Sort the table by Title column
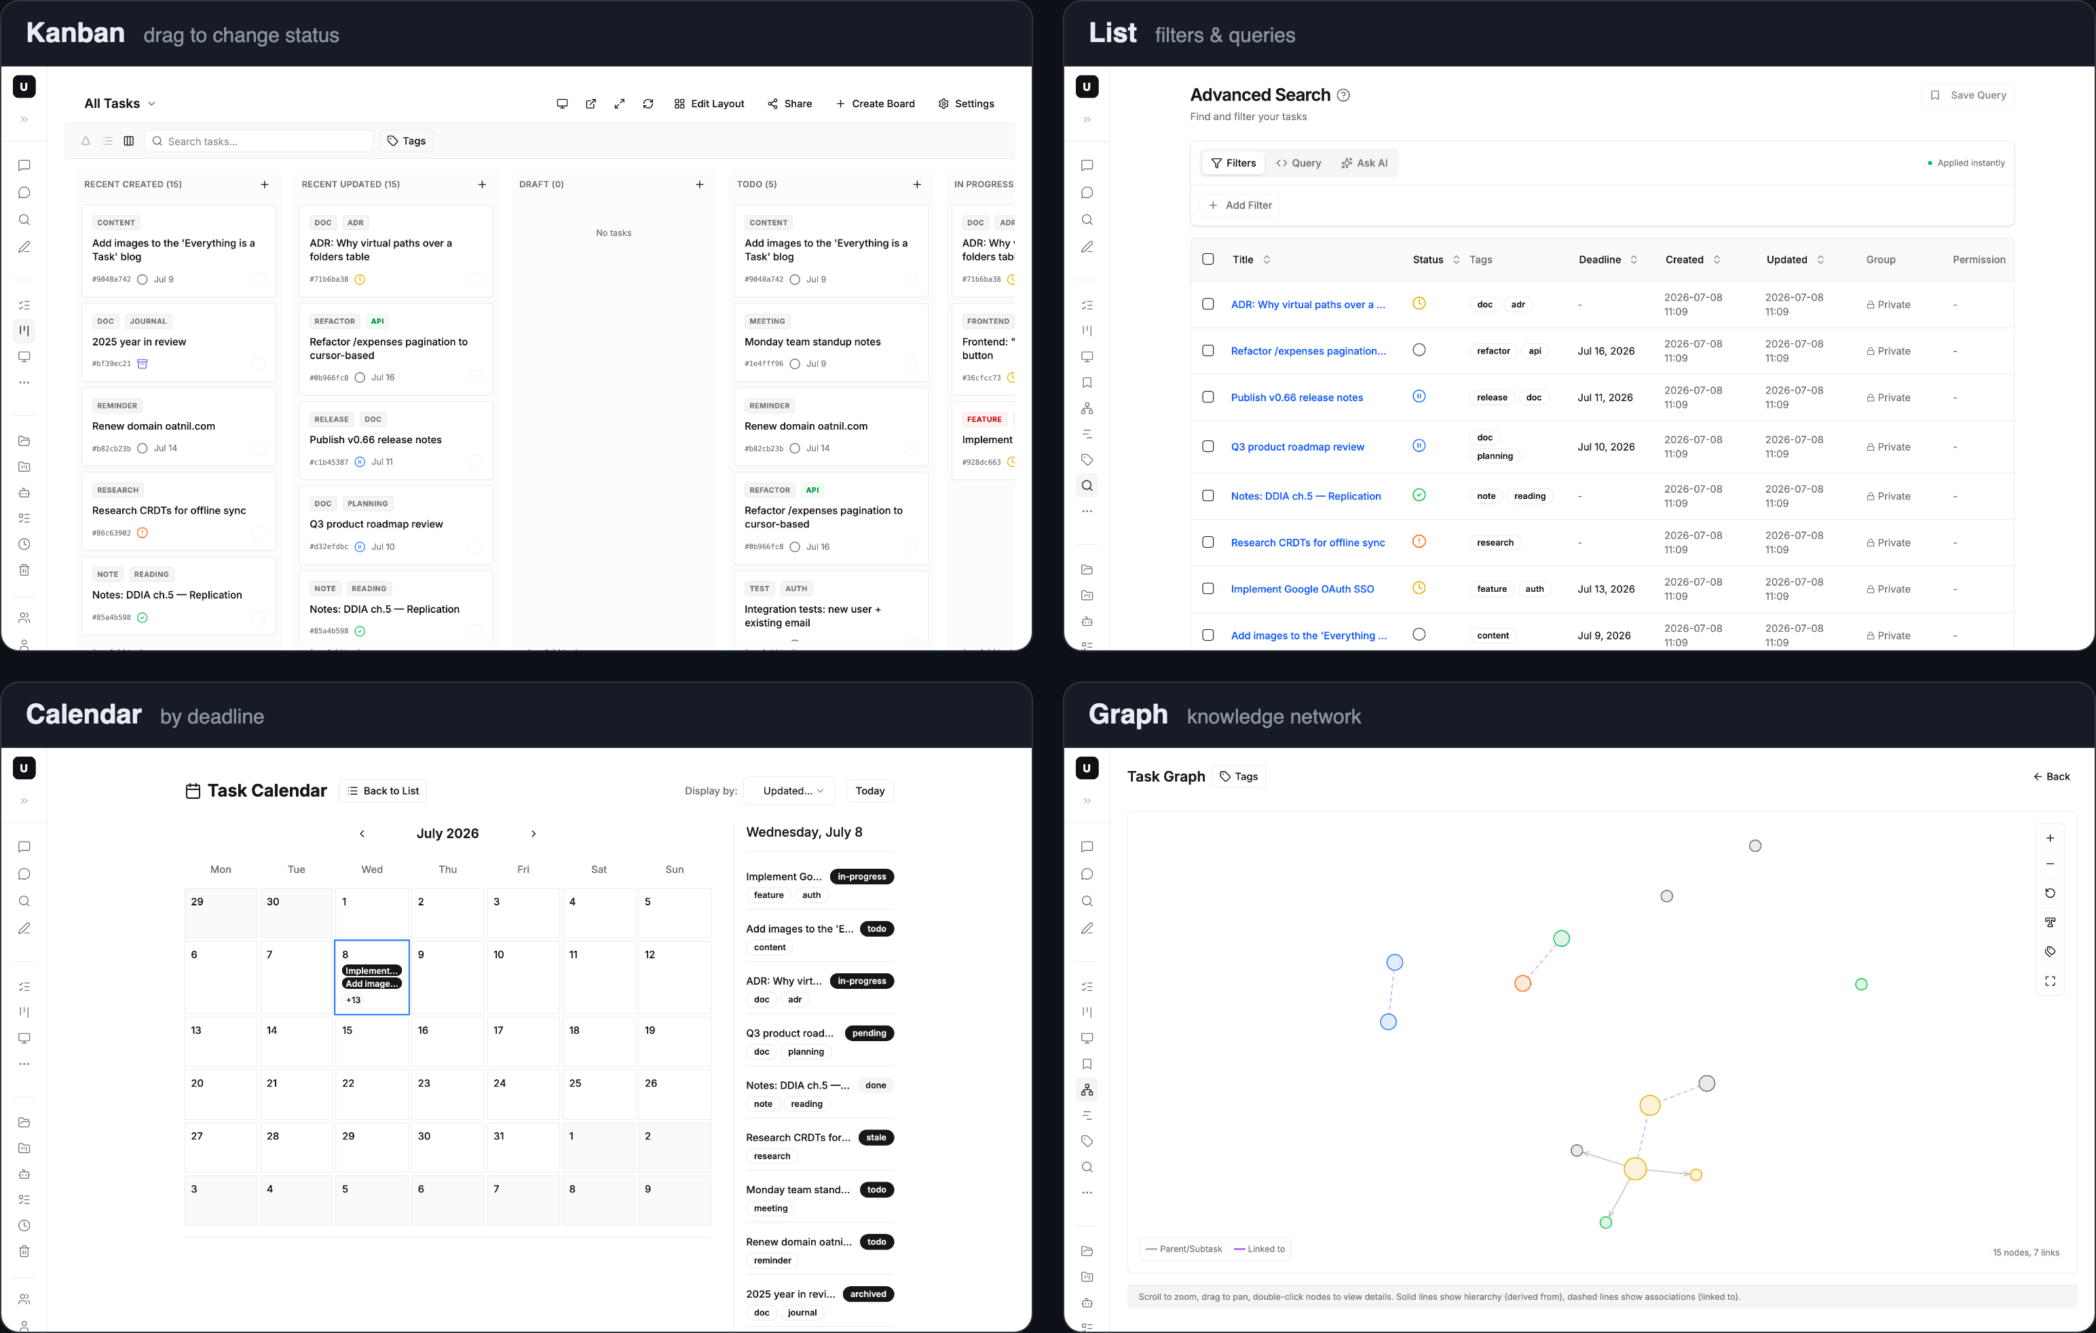2096x1333 pixels. [1252, 259]
